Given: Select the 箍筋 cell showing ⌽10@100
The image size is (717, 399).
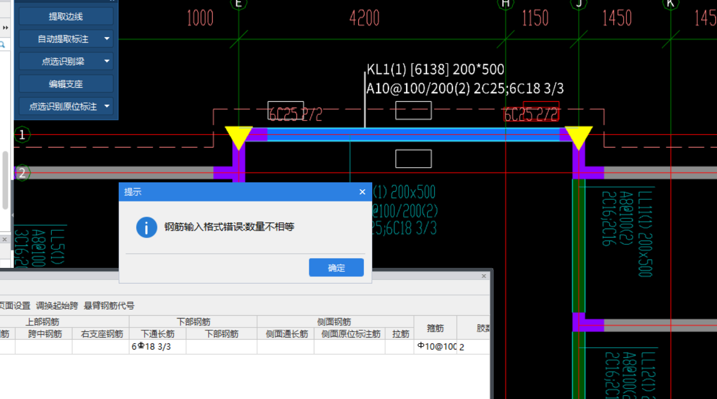Looking at the screenshot, I should click(435, 347).
